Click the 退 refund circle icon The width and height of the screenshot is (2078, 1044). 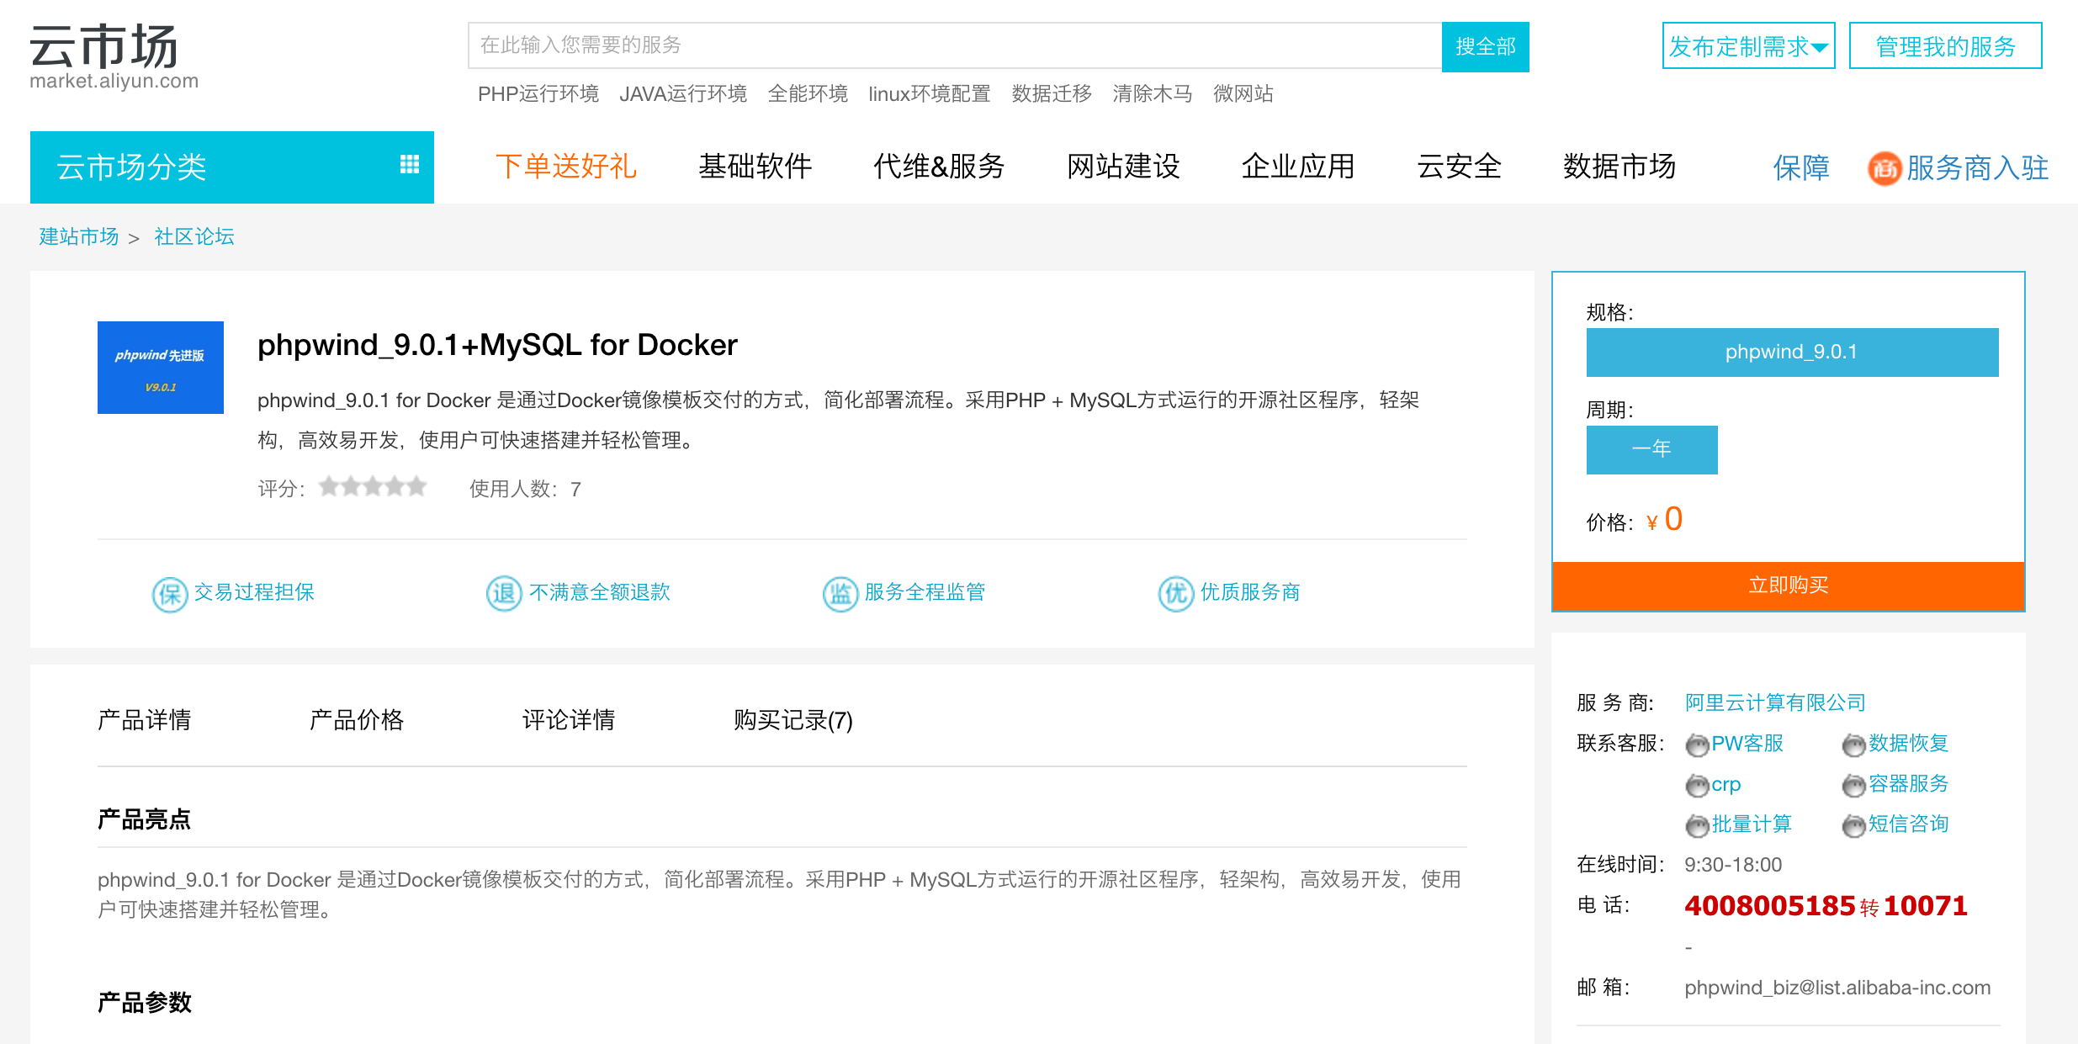point(504,593)
